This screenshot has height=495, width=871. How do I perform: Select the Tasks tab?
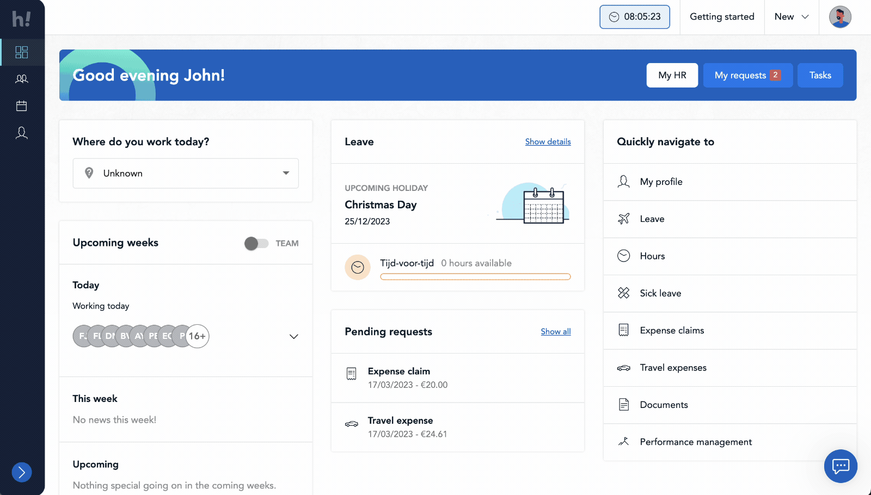click(820, 75)
